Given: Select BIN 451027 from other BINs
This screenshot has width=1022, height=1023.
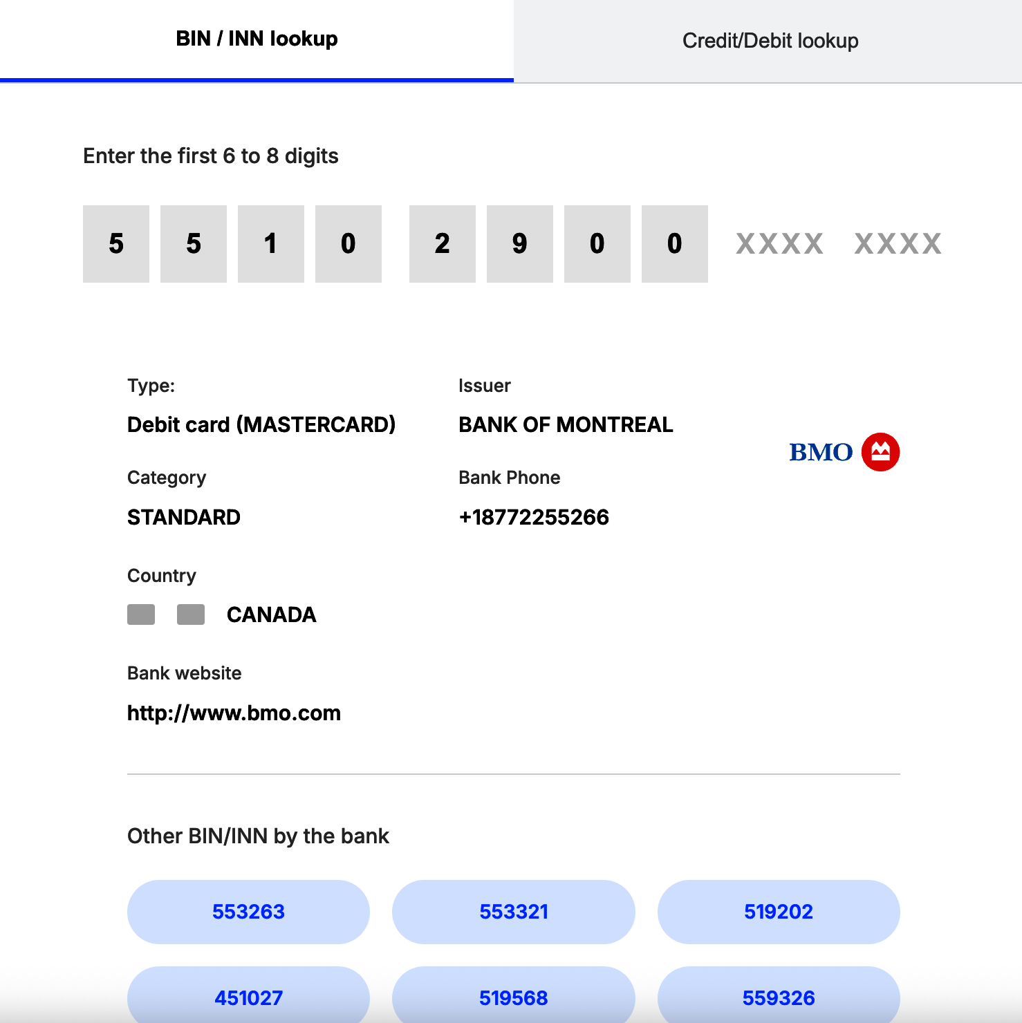Looking at the screenshot, I should (248, 997).
